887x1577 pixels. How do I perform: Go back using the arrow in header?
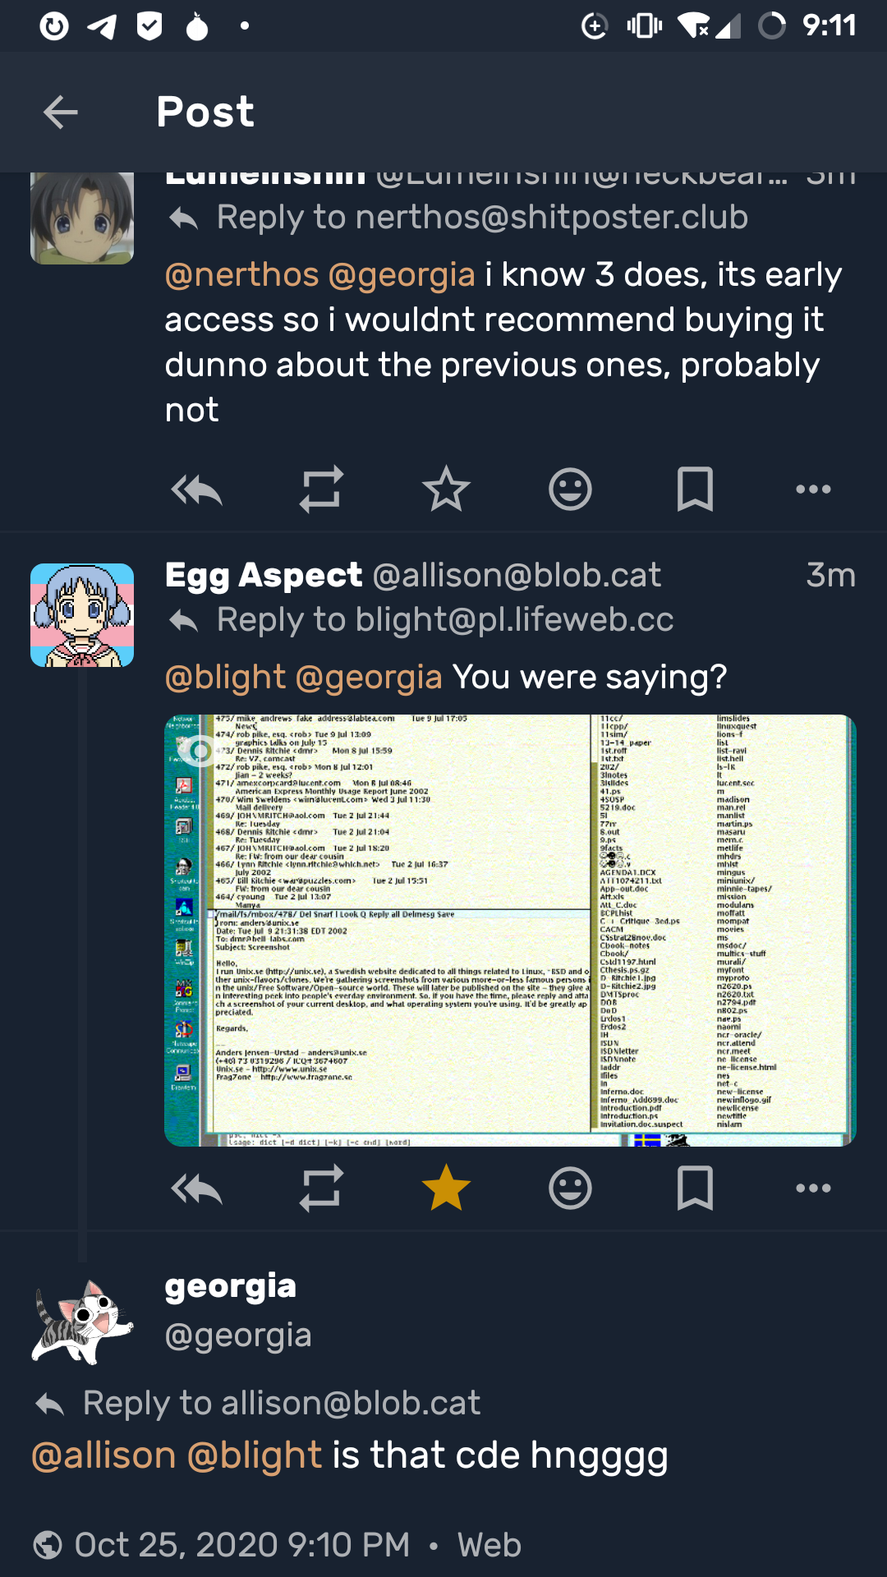pos(60,112)
